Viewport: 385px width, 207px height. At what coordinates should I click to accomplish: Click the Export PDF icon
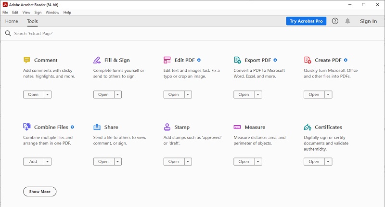pyautogui.click(x=237, y=60)
